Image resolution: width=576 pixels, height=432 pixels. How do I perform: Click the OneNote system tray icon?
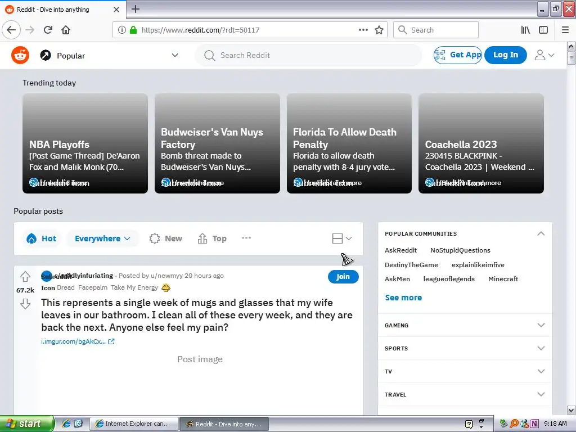click(534, 424)
